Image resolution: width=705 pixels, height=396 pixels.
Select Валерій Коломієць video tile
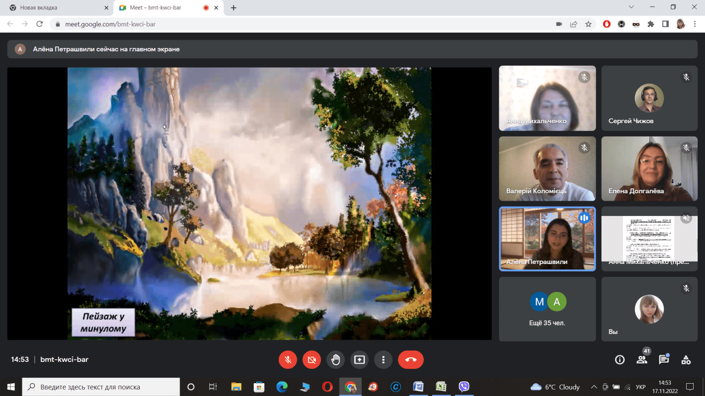click(x=547, y=169)
